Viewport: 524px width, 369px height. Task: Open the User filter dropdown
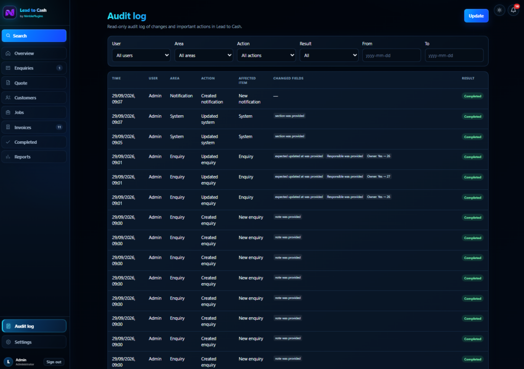(141, 55)
